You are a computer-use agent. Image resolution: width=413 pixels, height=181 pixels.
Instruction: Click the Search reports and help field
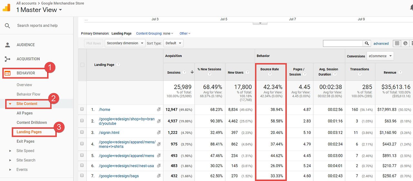(37, 25)
